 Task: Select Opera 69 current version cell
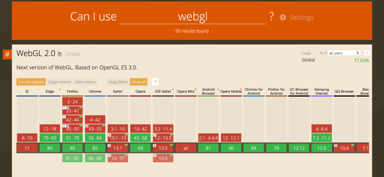(140, 148)
